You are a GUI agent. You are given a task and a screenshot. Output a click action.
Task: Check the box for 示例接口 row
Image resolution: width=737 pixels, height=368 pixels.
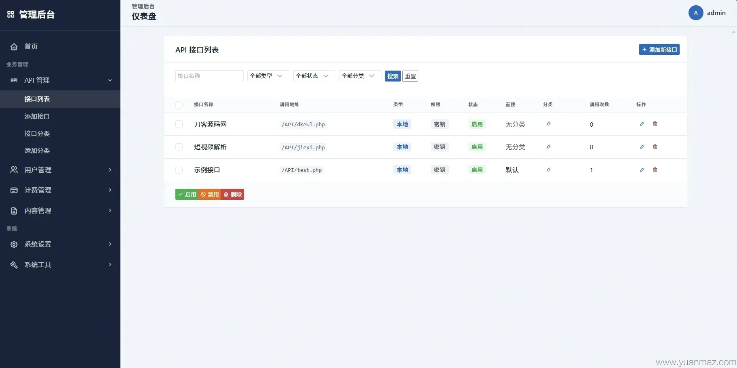179,170
